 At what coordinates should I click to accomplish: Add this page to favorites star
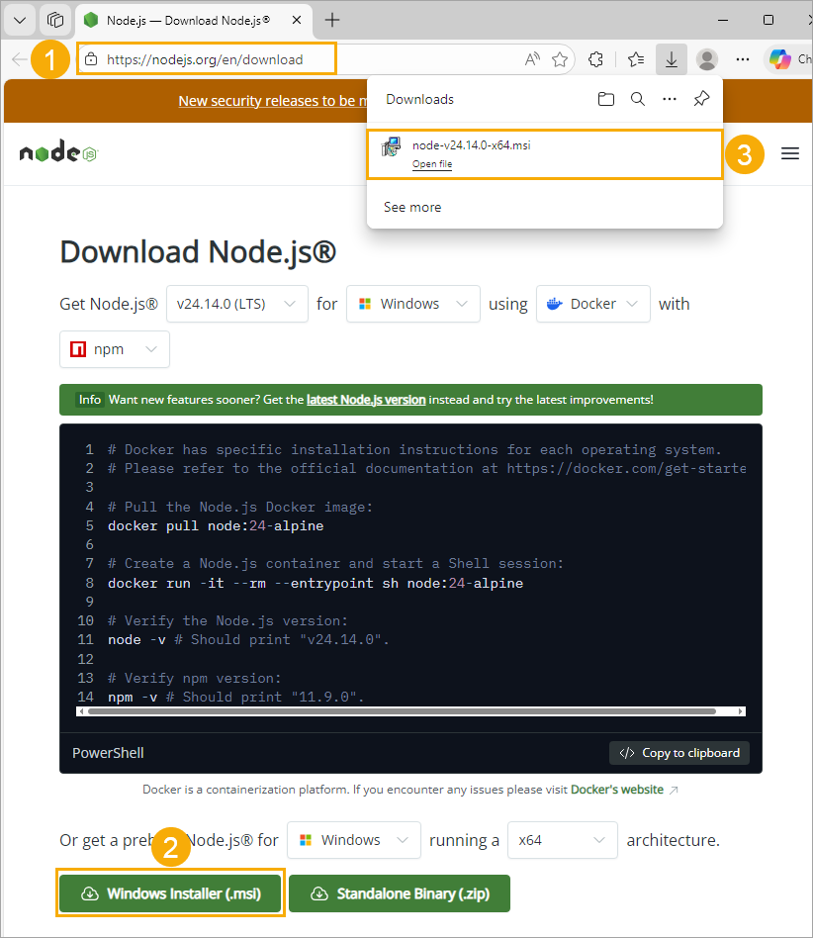pyautogui.click(x=560, y=59)
